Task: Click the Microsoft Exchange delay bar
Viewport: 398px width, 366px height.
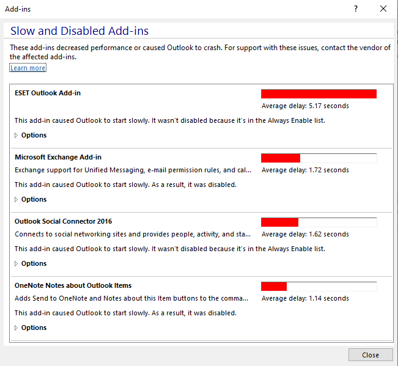Action: click(319, 158)
